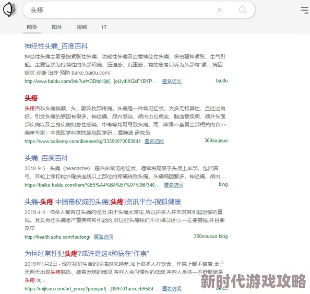Open result 神经性头痛_百度百科

point(56,46)
